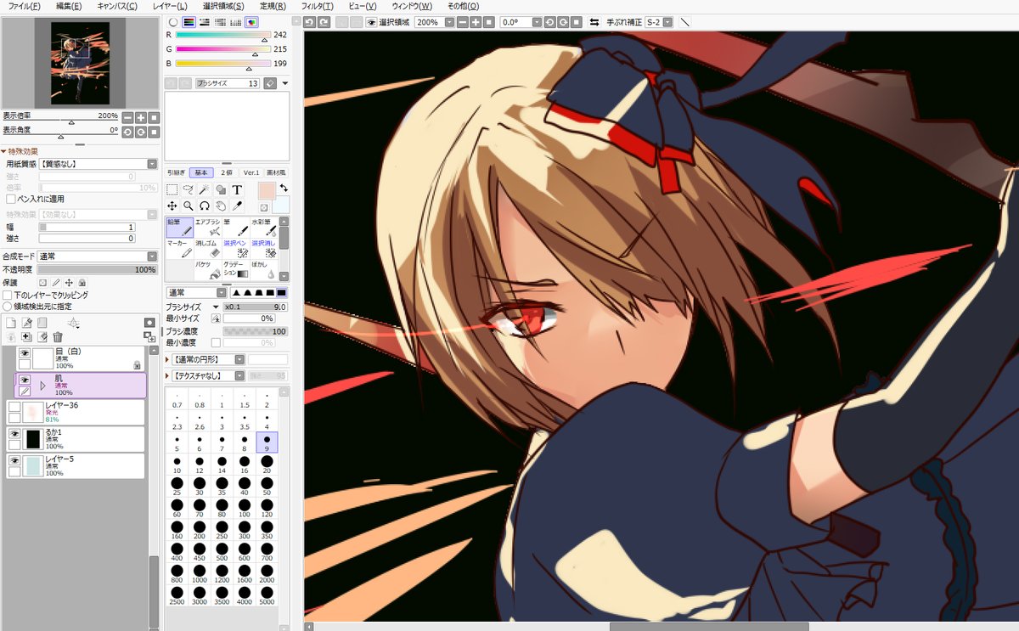Choose the 選択消し selection eraser
1019x631 pixels.
(x=264, y=248)
